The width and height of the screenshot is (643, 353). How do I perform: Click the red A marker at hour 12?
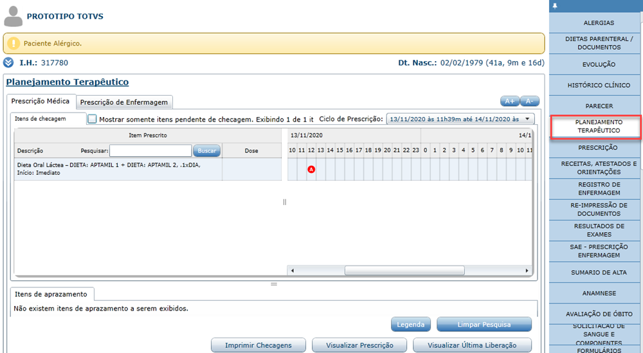[311, 169]
